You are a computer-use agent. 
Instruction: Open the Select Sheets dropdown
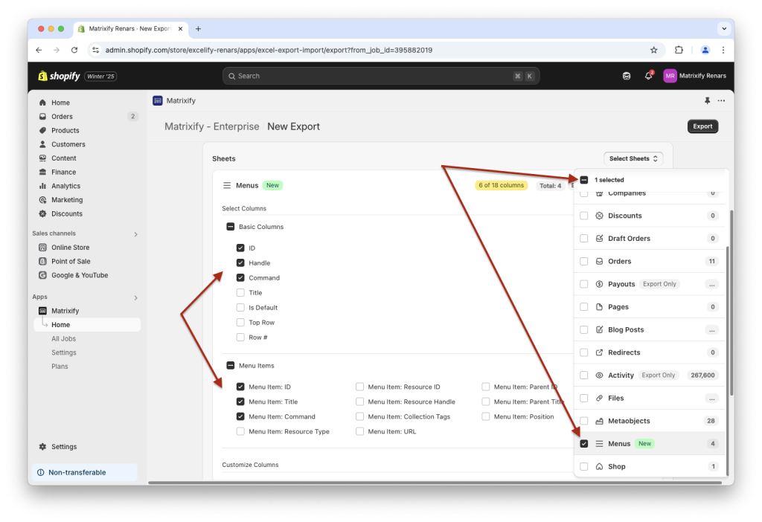[633, 158]
